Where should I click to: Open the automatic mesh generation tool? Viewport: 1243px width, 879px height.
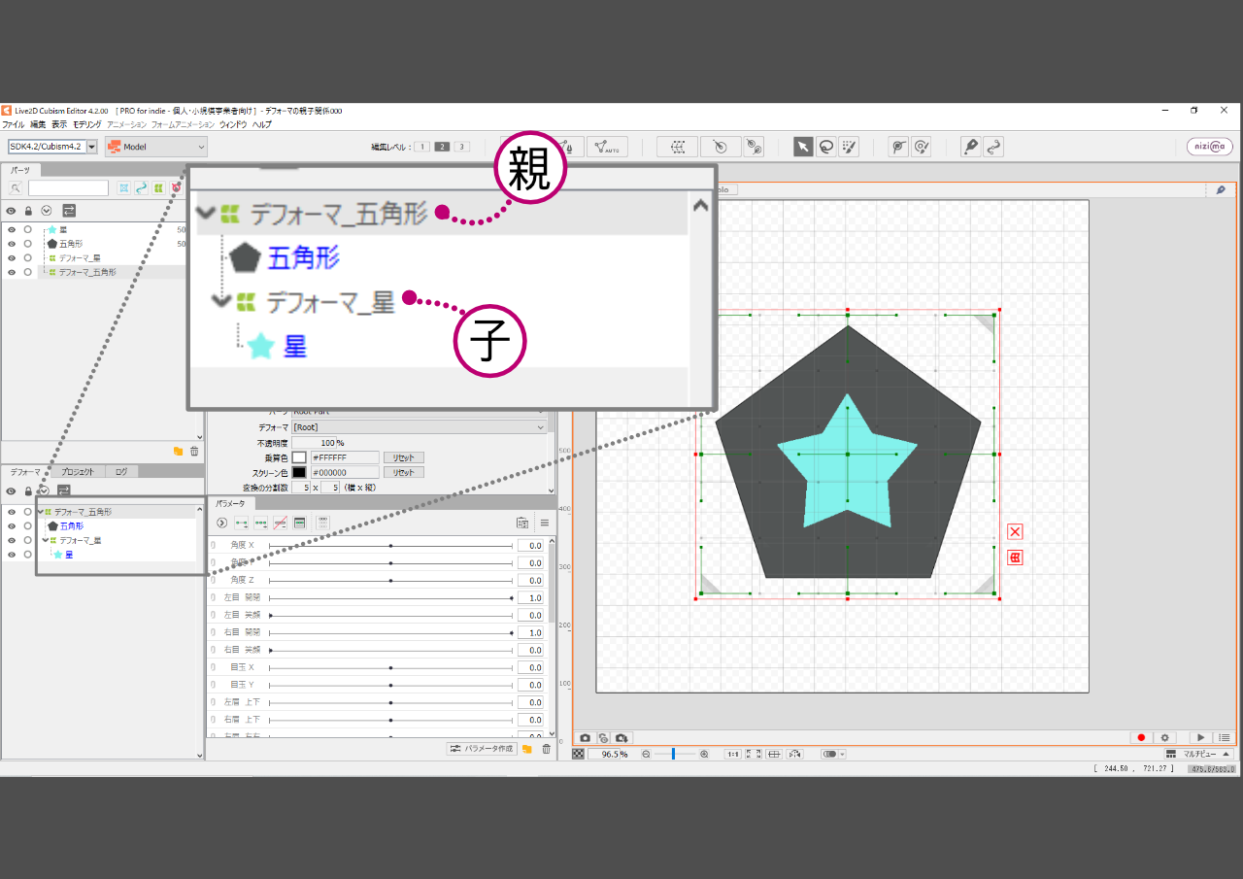[x=608, y=147]
